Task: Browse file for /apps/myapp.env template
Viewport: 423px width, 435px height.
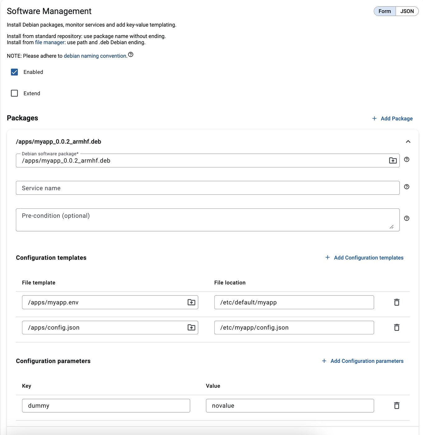Action: [191, 302]
